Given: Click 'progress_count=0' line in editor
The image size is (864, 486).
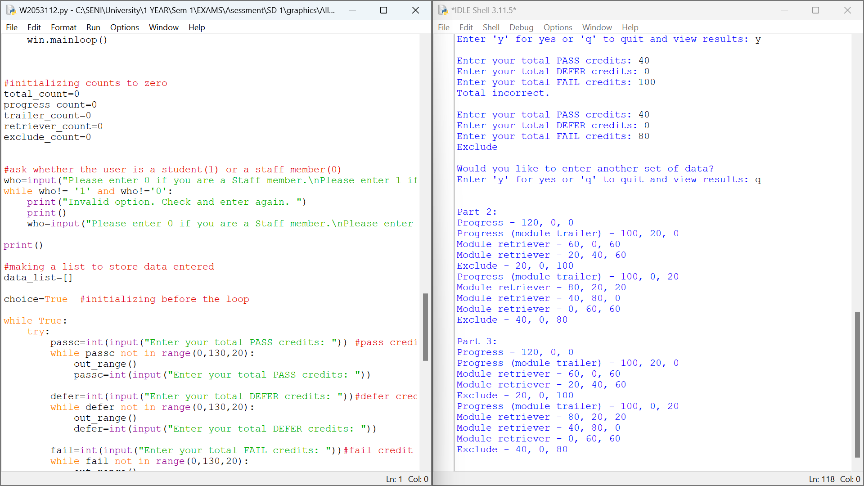Looking at the screenshot, I should click(x=50, y=105).
